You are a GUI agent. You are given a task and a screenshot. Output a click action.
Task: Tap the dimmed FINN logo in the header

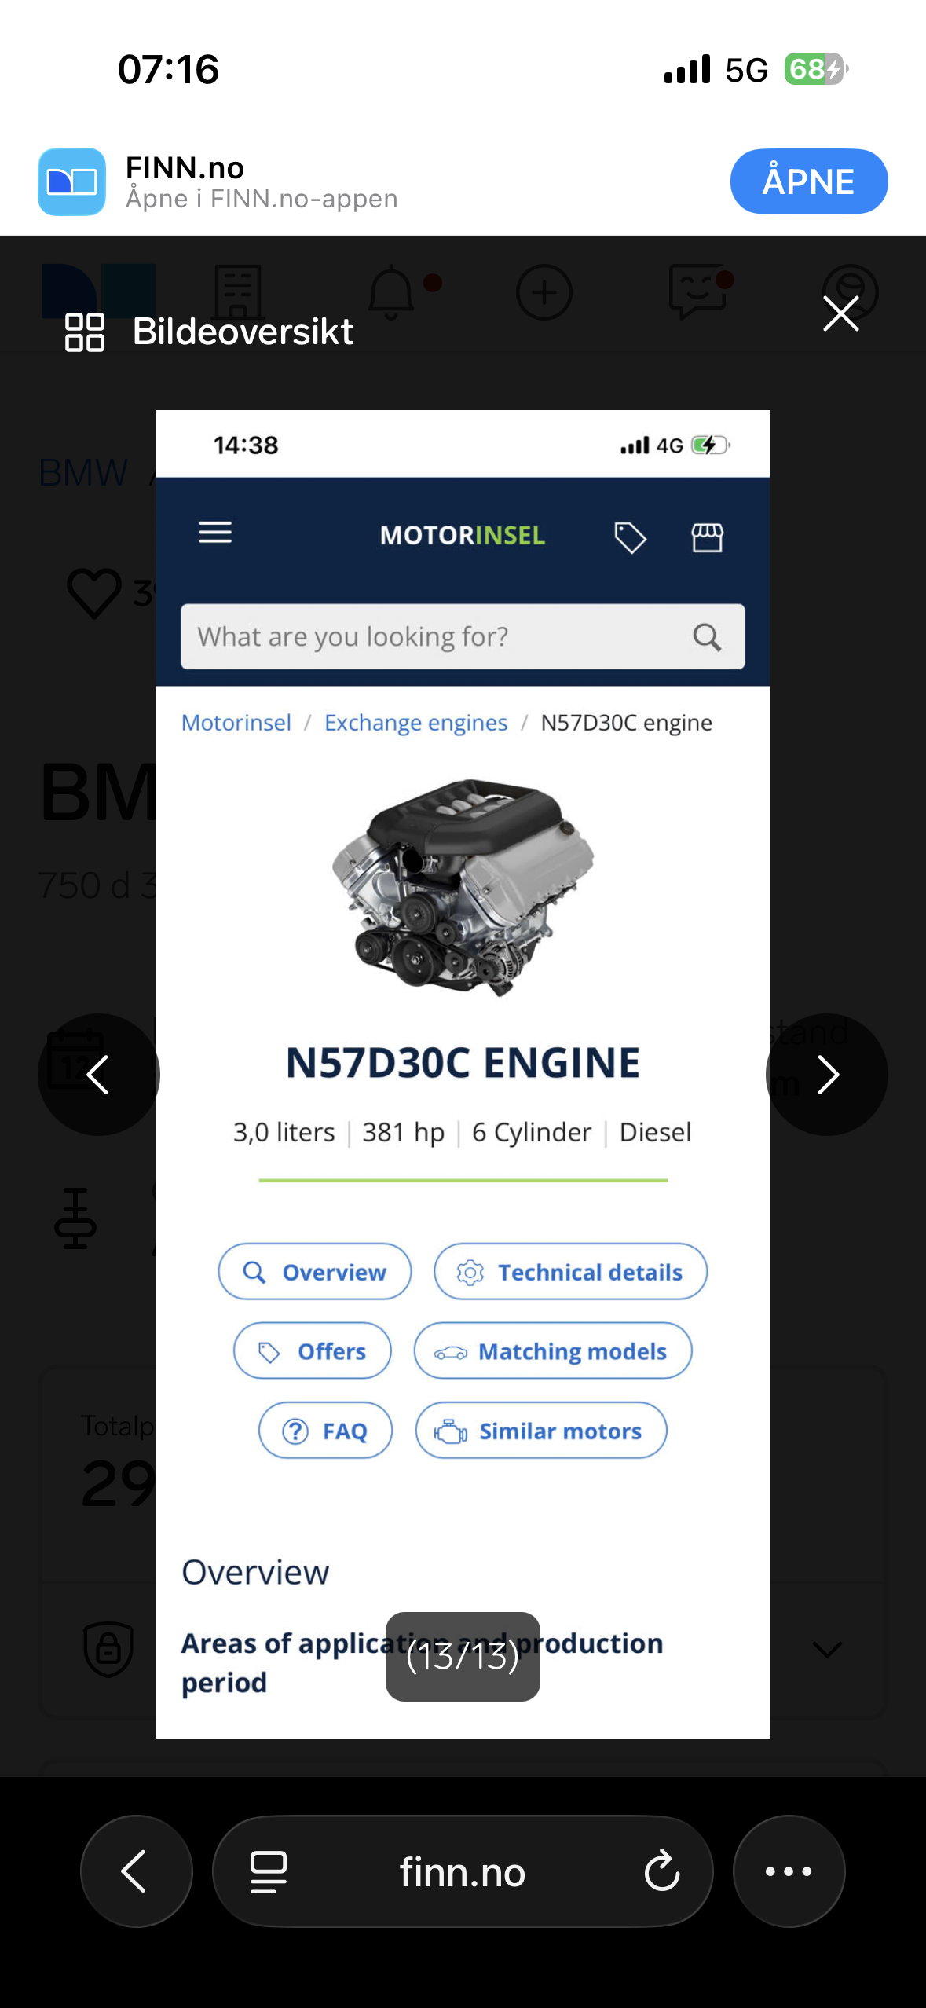point(99,291)
